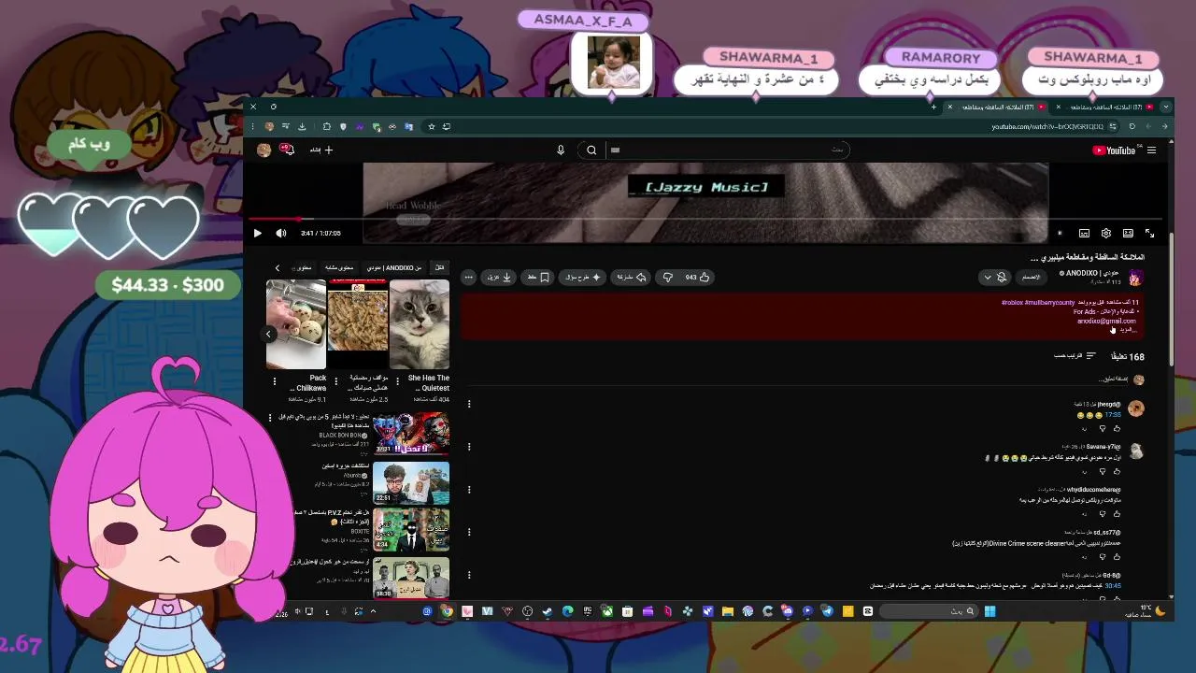Dislike the comment by @jheegd
The image size is (1196, 673).
[1102, 428]
